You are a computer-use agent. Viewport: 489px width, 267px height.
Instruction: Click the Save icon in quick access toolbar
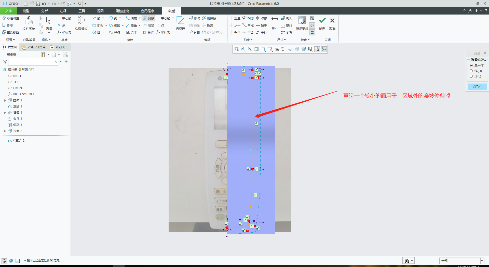click(38, 4)
